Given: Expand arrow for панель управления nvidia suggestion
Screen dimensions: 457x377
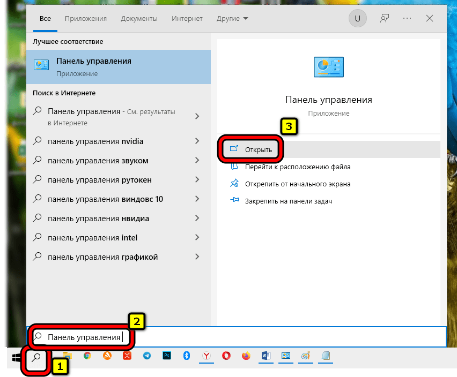Looking at the screenshot, I should point(197,142).
